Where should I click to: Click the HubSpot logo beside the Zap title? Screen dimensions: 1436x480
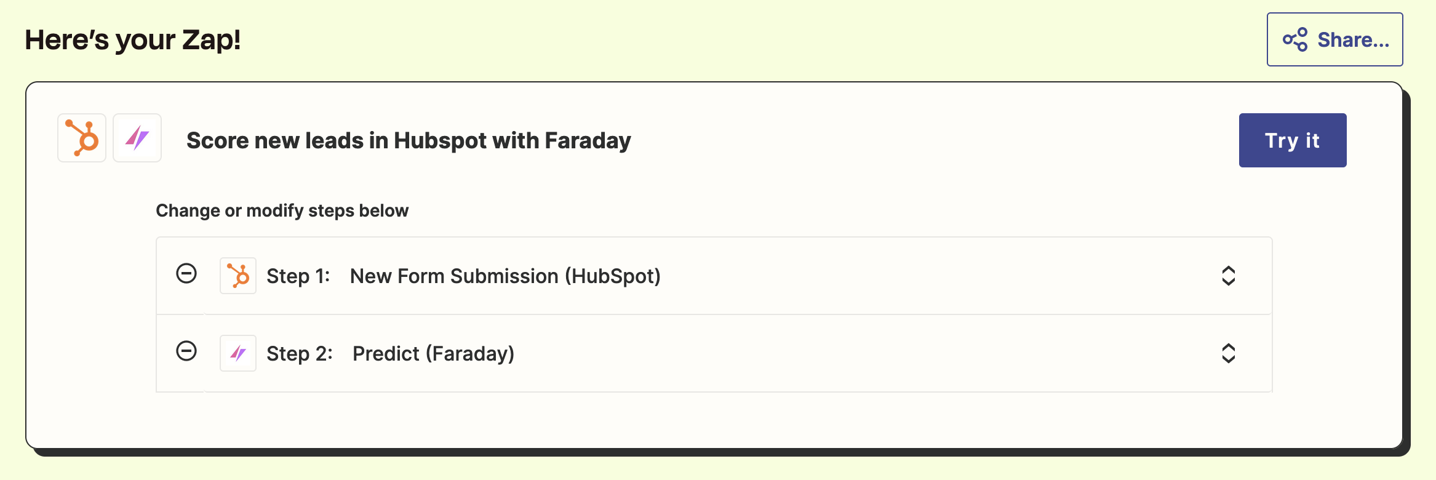[x=81, y=138]
